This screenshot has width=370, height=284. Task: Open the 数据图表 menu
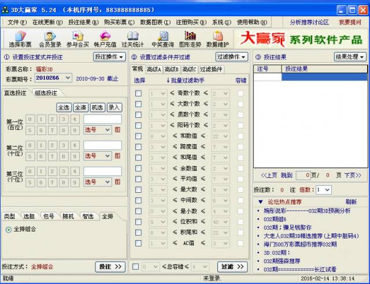coord(154,22)
